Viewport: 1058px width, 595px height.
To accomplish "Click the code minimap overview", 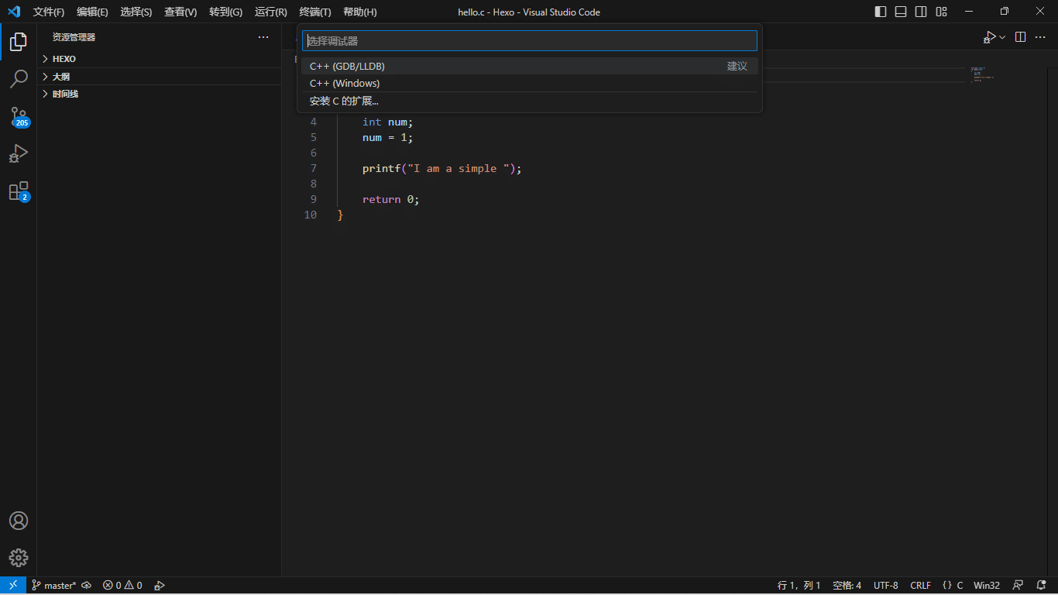I will tap(982, 74).
